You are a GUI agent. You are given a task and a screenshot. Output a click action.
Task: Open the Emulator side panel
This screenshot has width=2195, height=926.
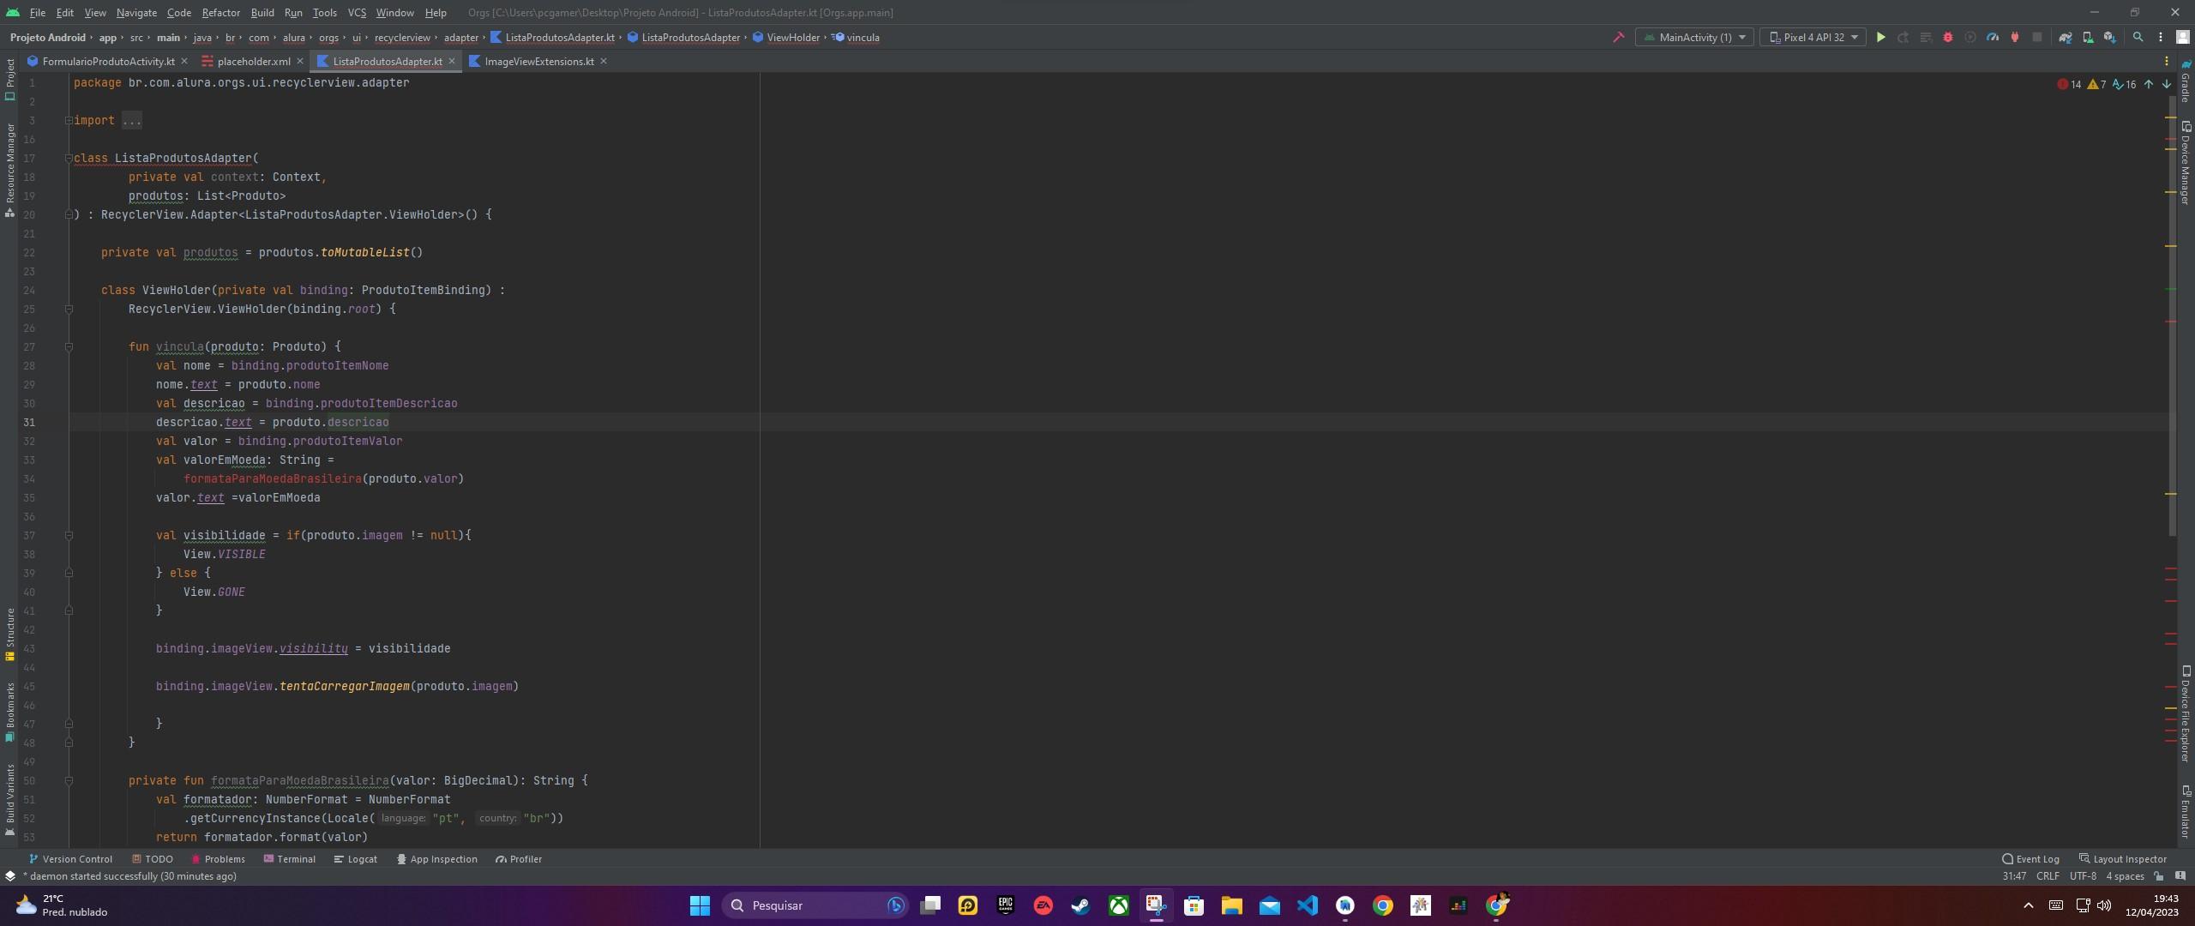pos(2186,810)
